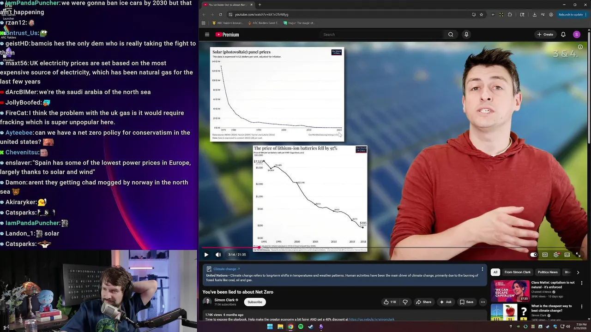This screenshot has width=591, height=332.
Task: Go to YouTube Premium home logo
Action: [x=227, y=35]
